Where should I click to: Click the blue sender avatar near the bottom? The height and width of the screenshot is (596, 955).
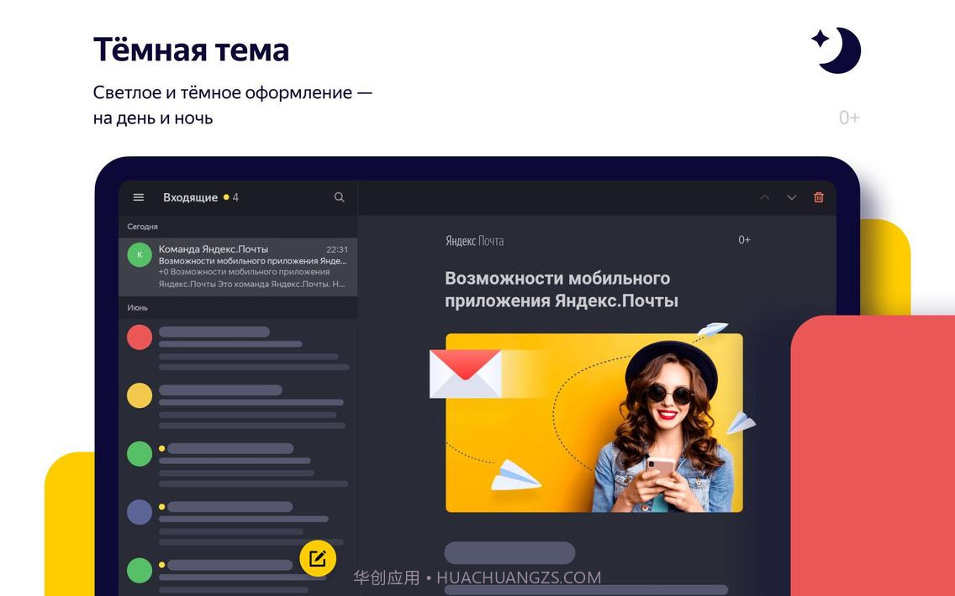[140, 511]
